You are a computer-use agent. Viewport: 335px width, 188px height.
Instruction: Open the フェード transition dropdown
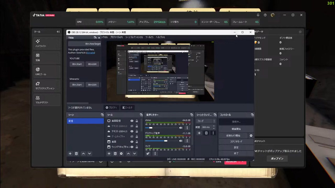pos(206,121)
